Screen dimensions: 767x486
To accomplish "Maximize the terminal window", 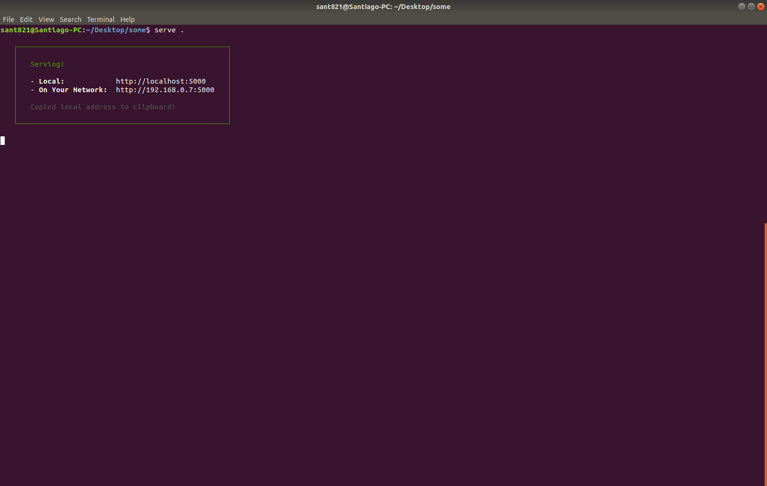I will [751, 6].
